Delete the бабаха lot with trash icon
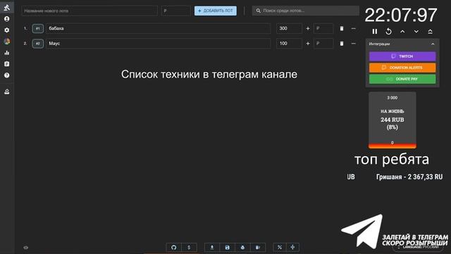This screenshot has height=254, width=451. coord(342,28)
